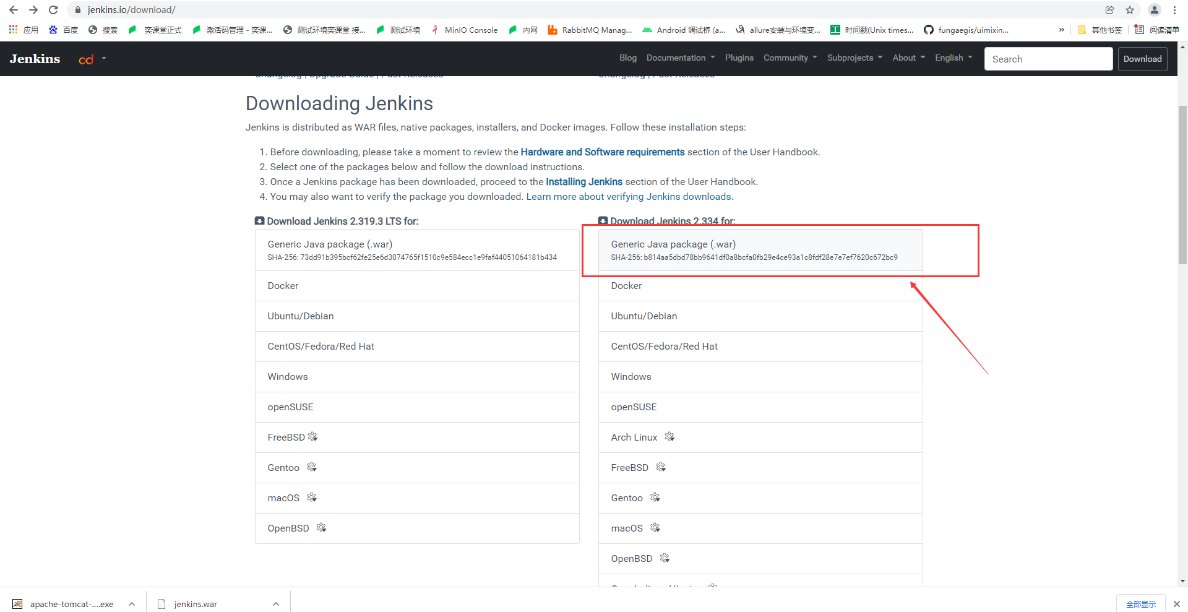Select Ubuntu/Debian in the weekly list
Viewport: 1188px width, 612px height.
tap(760, 316)
